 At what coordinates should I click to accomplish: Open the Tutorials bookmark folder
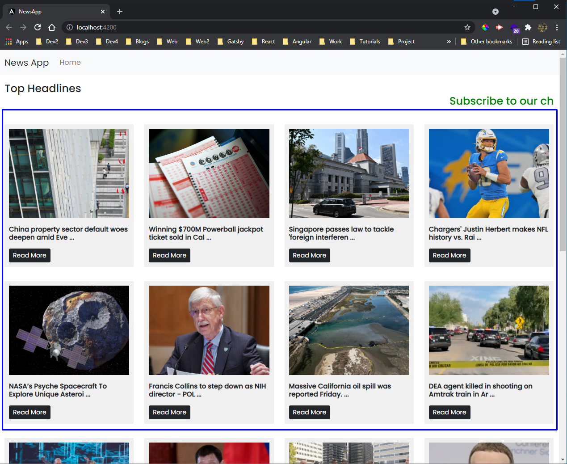(x=365, y=42)
